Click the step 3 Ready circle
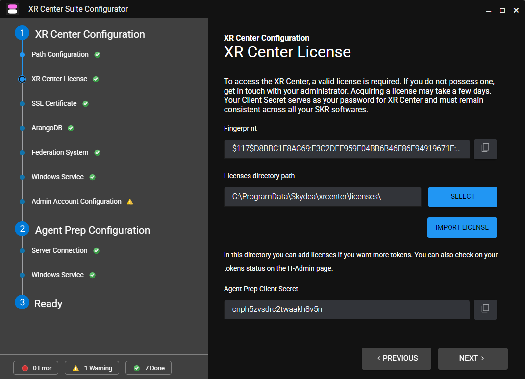 click(x=22, y=303)
